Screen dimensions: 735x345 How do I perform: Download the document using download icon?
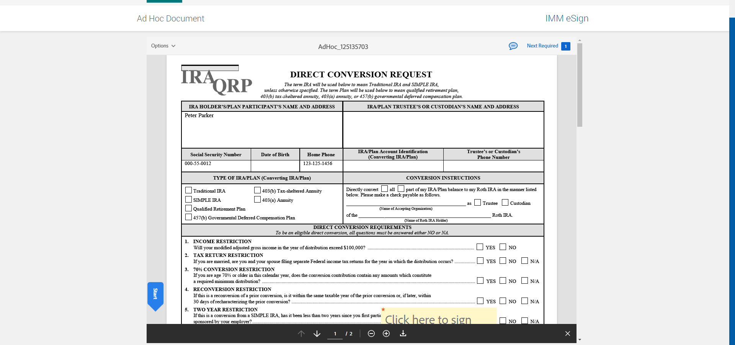click(403, 334)
